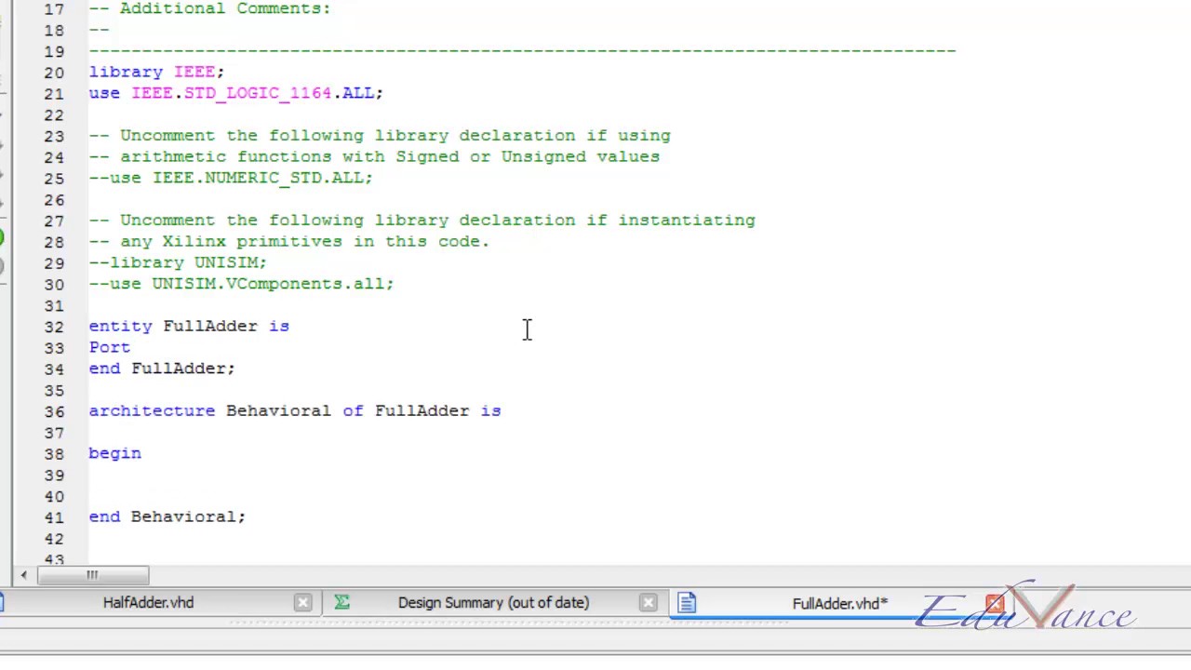Click '--use UNISIM.VComponents.all;' line
Viewport: 1191px width, 670px height.
click(241, 284)
